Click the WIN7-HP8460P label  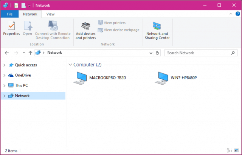pyautogui.click(x=184, y=77)
